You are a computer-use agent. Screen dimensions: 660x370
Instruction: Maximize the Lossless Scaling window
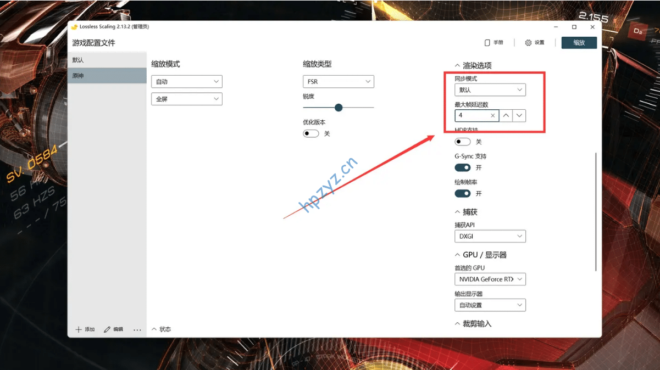(x=574, y=27)
